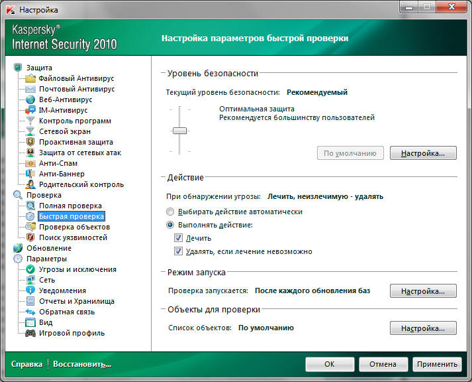Open Полная проверка settings page
Screen dimensions: 472x382
click(70, 206)
